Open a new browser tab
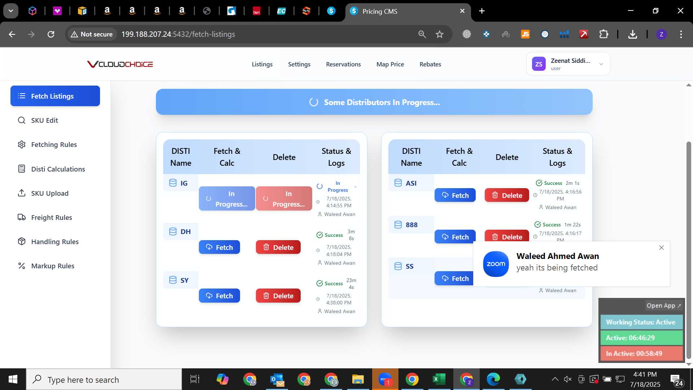 [x=481, y=11]
